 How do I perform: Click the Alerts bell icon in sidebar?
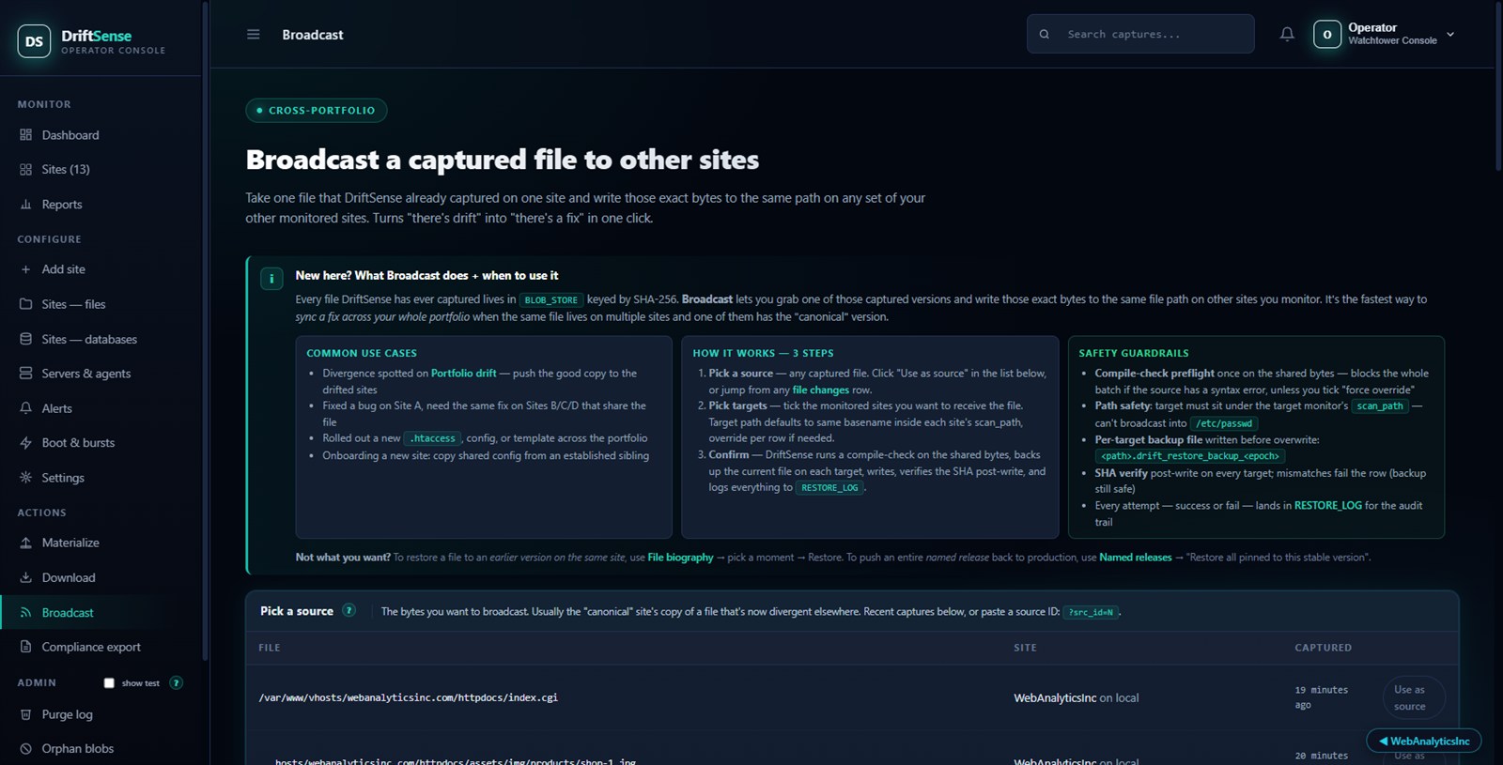point(25,408)
